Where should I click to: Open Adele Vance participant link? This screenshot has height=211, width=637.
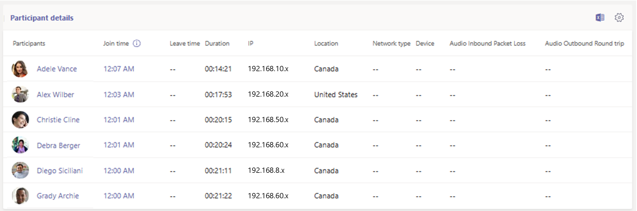point(57,69)
